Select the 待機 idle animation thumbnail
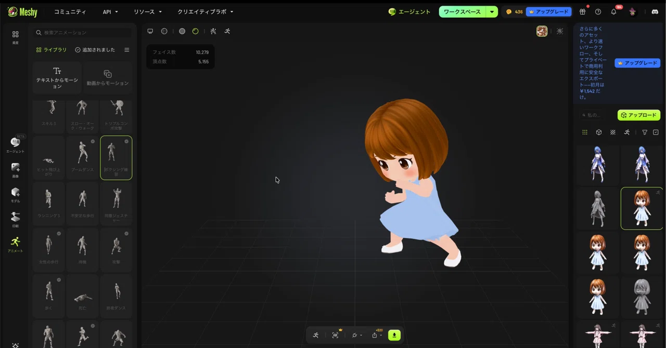Image resolution: width=666 pixels, height=348 pixels. point(82,250)
